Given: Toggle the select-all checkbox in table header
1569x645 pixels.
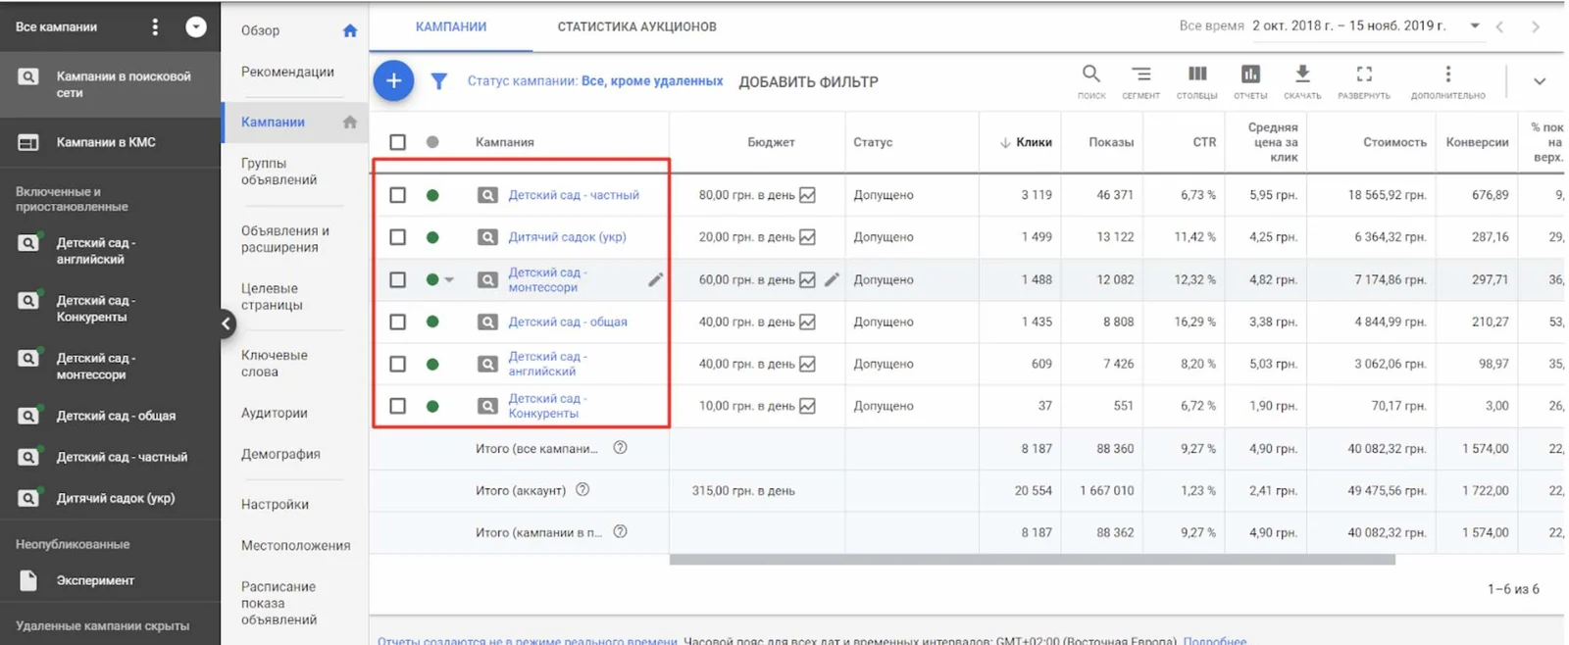Looking at the screenshot, I should click(397, 142).
